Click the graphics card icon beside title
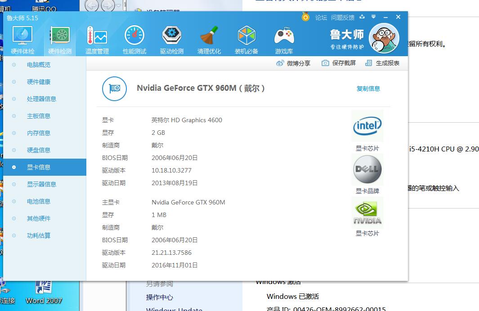479x311 pixels. coord(114,89)
